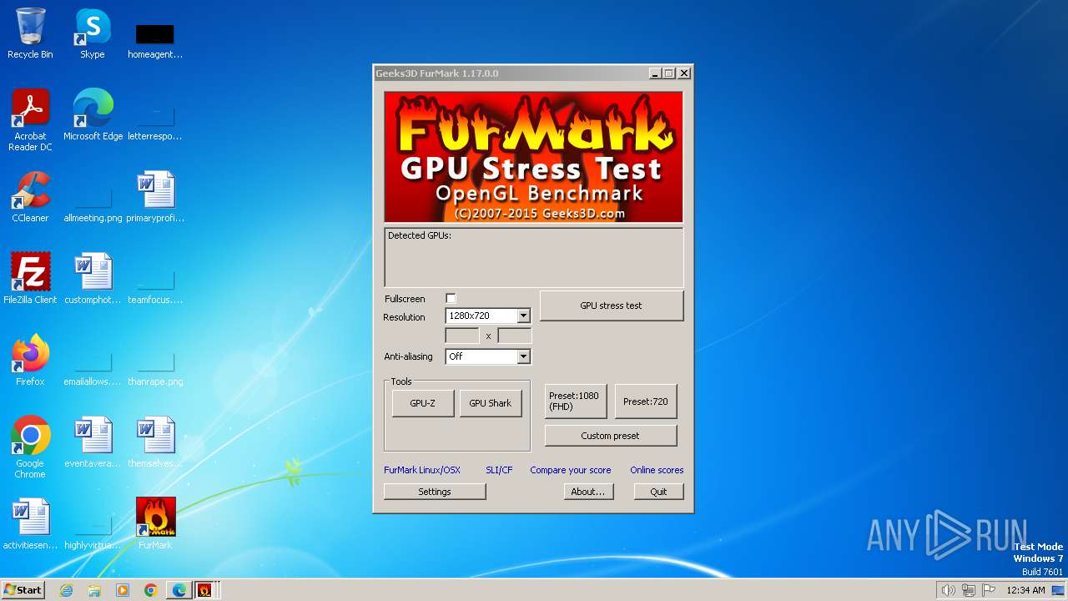The image size is (1068, 601).
Task: Open Windows Media Player taskbar icon
Action: (123, 590)
